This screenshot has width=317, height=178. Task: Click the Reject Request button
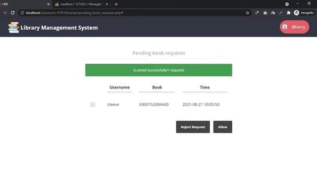[193, 127]
